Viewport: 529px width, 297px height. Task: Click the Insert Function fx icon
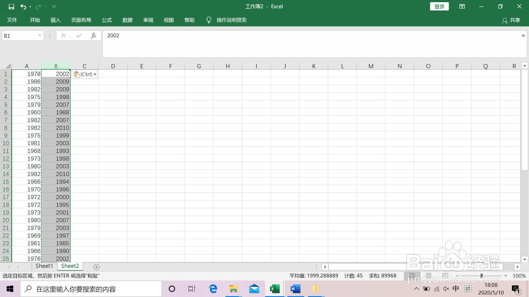coord(93,35)
